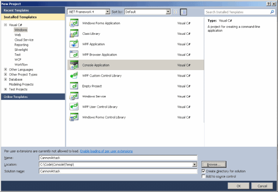
Task: Click the project Name input field
Action: point(118,158)
